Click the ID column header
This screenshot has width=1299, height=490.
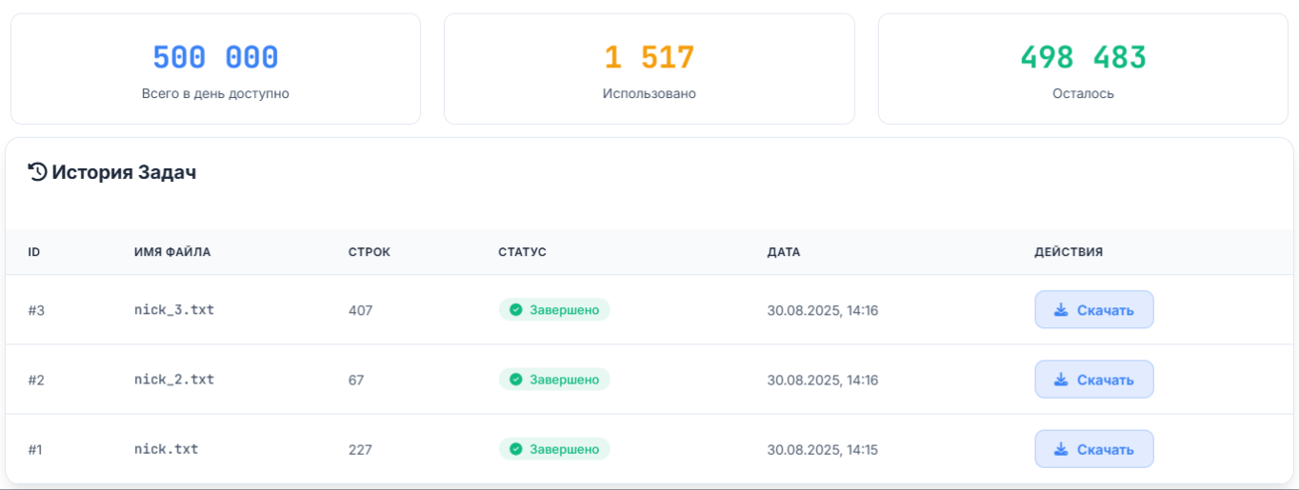tap(34, 252)
